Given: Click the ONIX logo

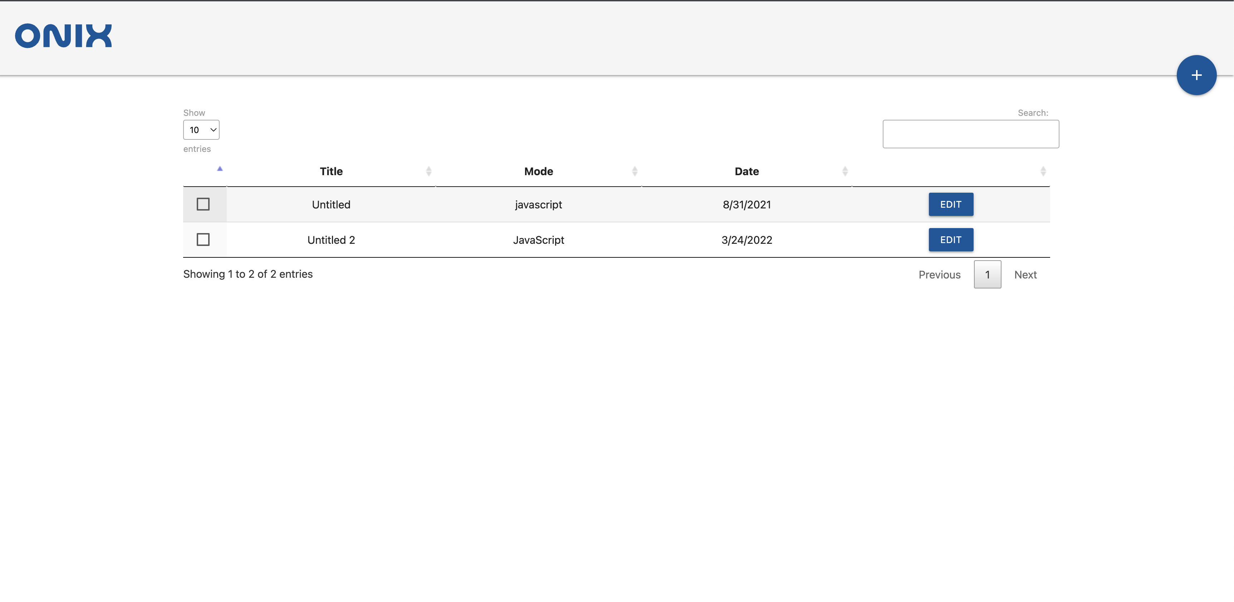Looking at the screenshot, I should tap(63, 36).
